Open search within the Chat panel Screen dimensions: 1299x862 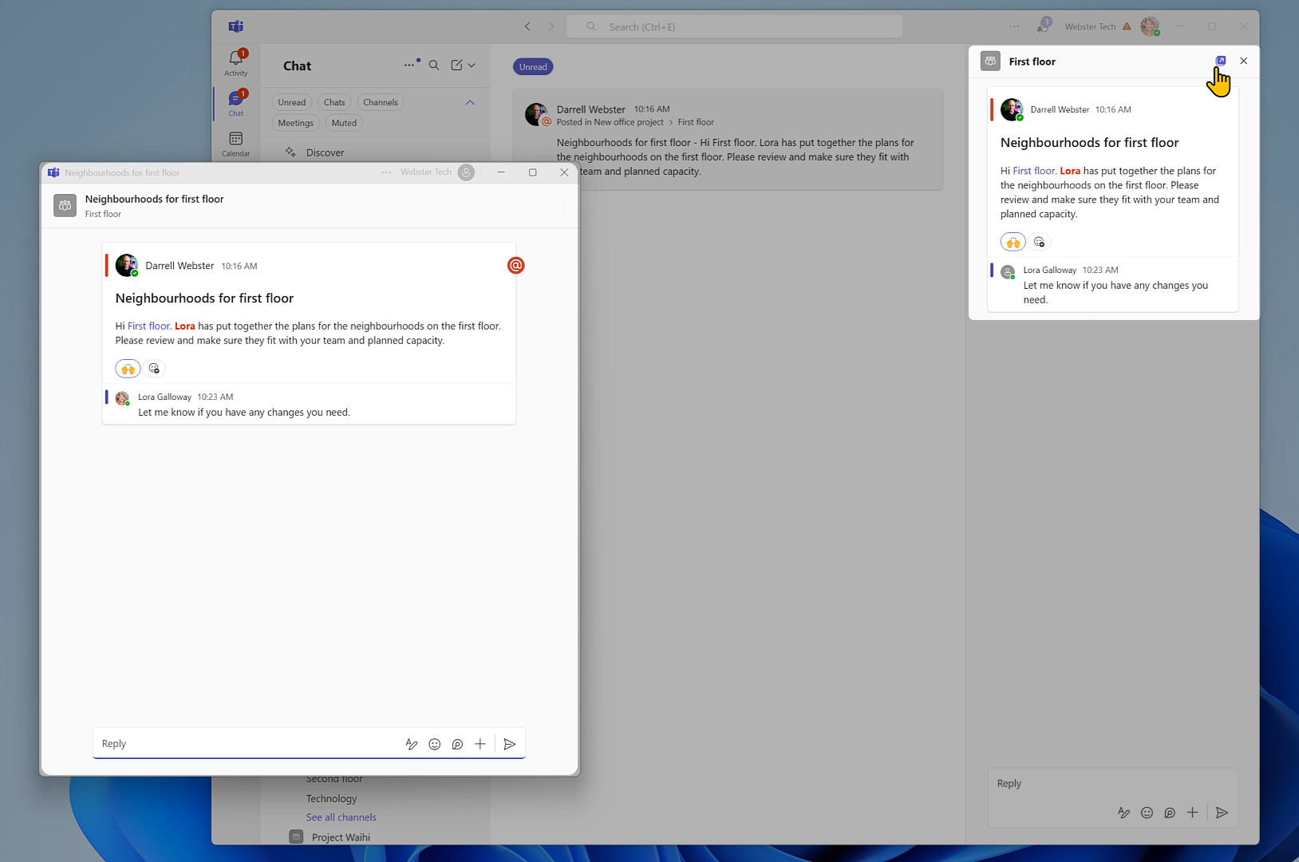coord(434,65)
